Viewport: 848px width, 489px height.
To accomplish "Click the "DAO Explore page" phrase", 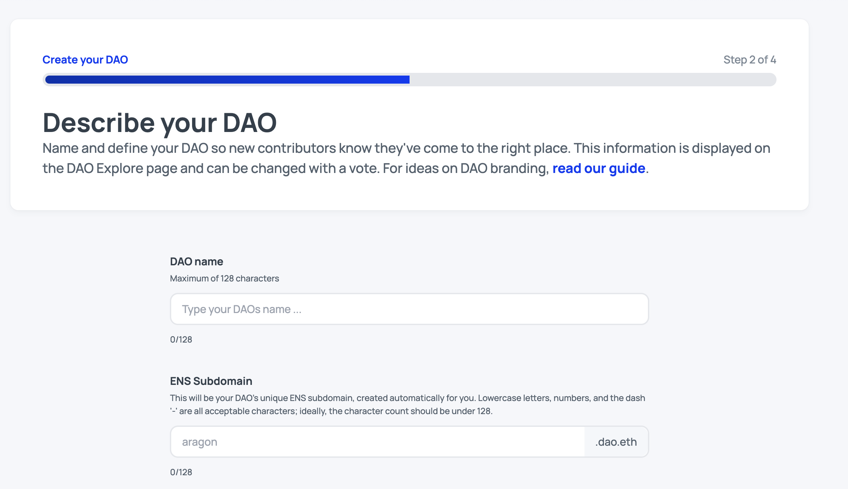I will [122, 168].
